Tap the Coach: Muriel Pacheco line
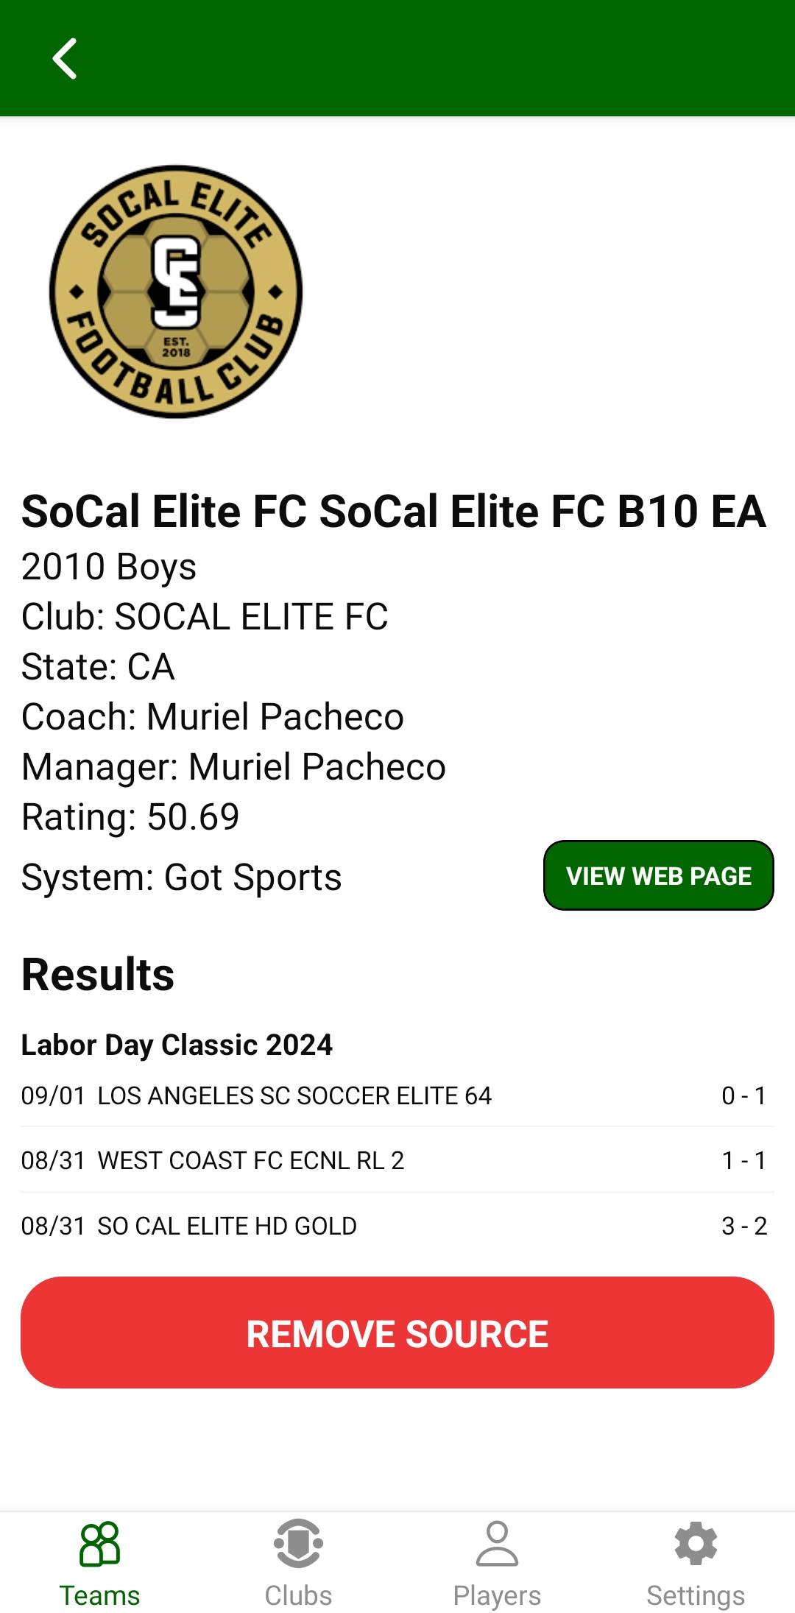The height and width of the screenshot is (1613, 795). [213, 716]
